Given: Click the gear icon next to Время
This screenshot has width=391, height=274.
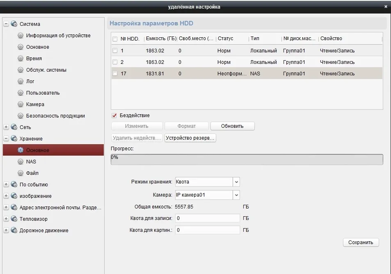Looking at the screenshot, I should [21, 59].
